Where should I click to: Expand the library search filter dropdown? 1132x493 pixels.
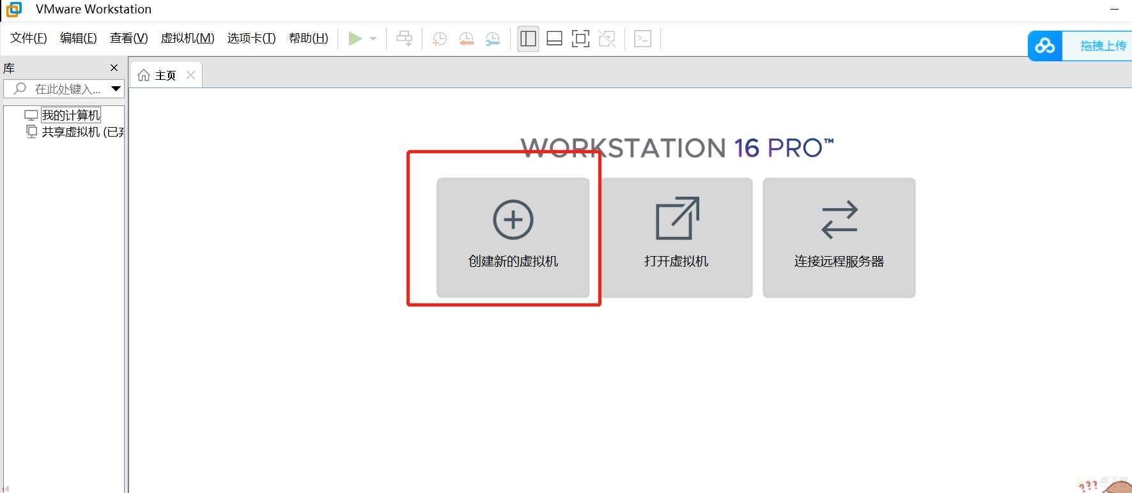click(116, 89)
